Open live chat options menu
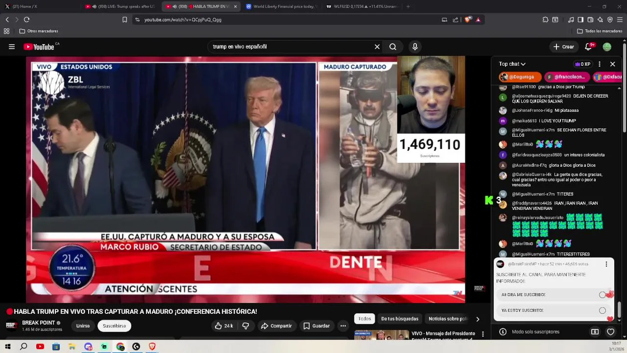The width and height of the screenshot is (627, 353). click(x=600, y=64)
